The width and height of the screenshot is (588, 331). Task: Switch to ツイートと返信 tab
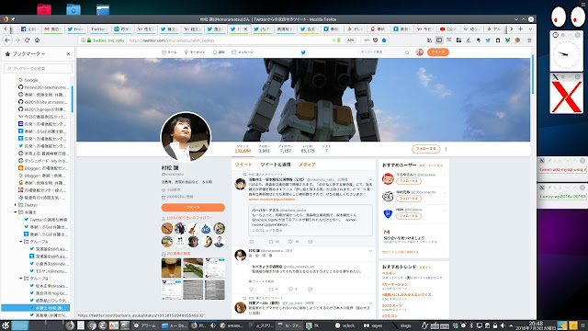tap(276, 165)
